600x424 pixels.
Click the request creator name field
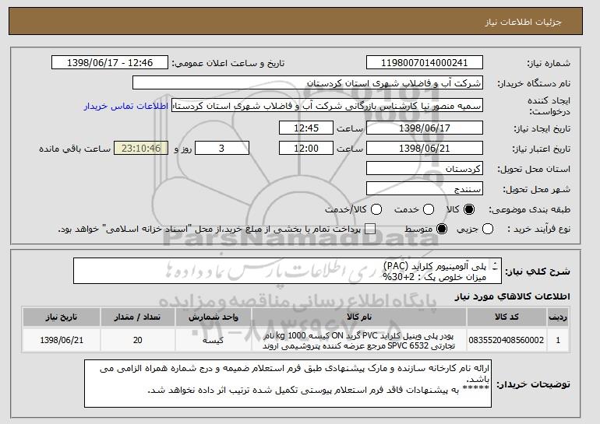tap(327, 106)
